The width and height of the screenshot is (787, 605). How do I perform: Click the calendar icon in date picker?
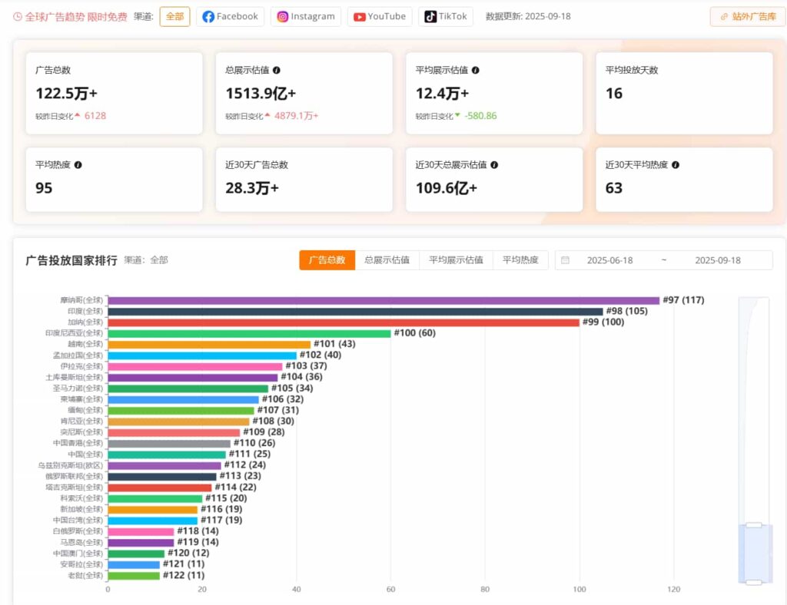566,260
